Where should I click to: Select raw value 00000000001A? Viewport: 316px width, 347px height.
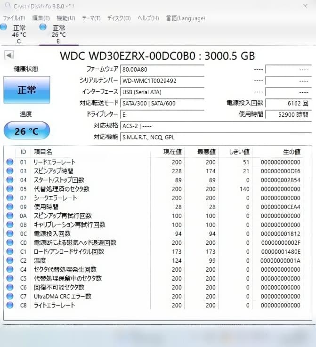pyautogui.click(x=280, y=260)
